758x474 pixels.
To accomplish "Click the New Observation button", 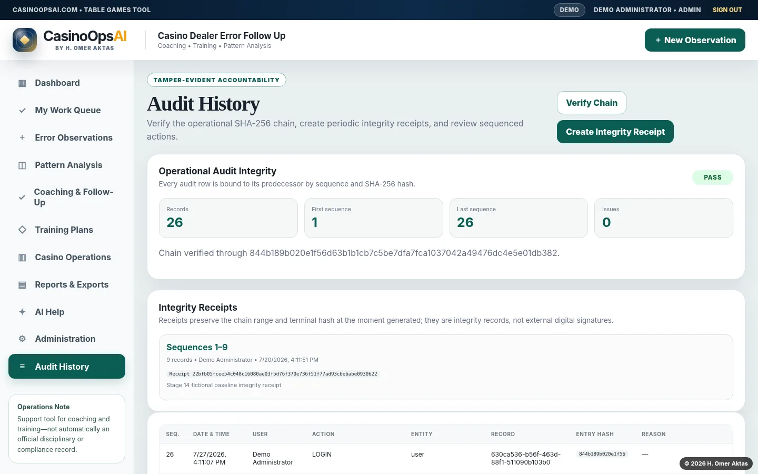I will (x=695, y=40).
